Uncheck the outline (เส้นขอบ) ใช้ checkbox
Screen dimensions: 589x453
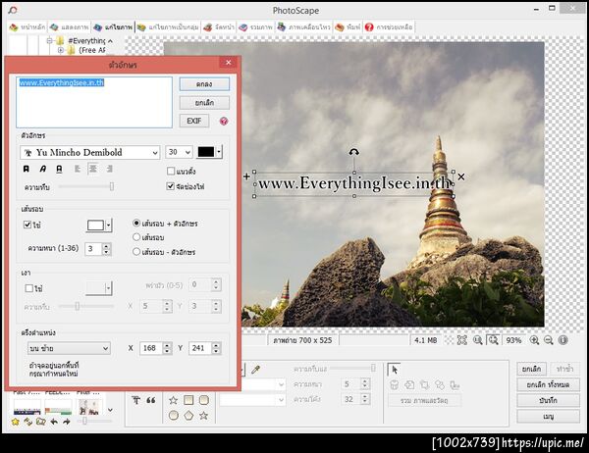(x=27, y=225)
